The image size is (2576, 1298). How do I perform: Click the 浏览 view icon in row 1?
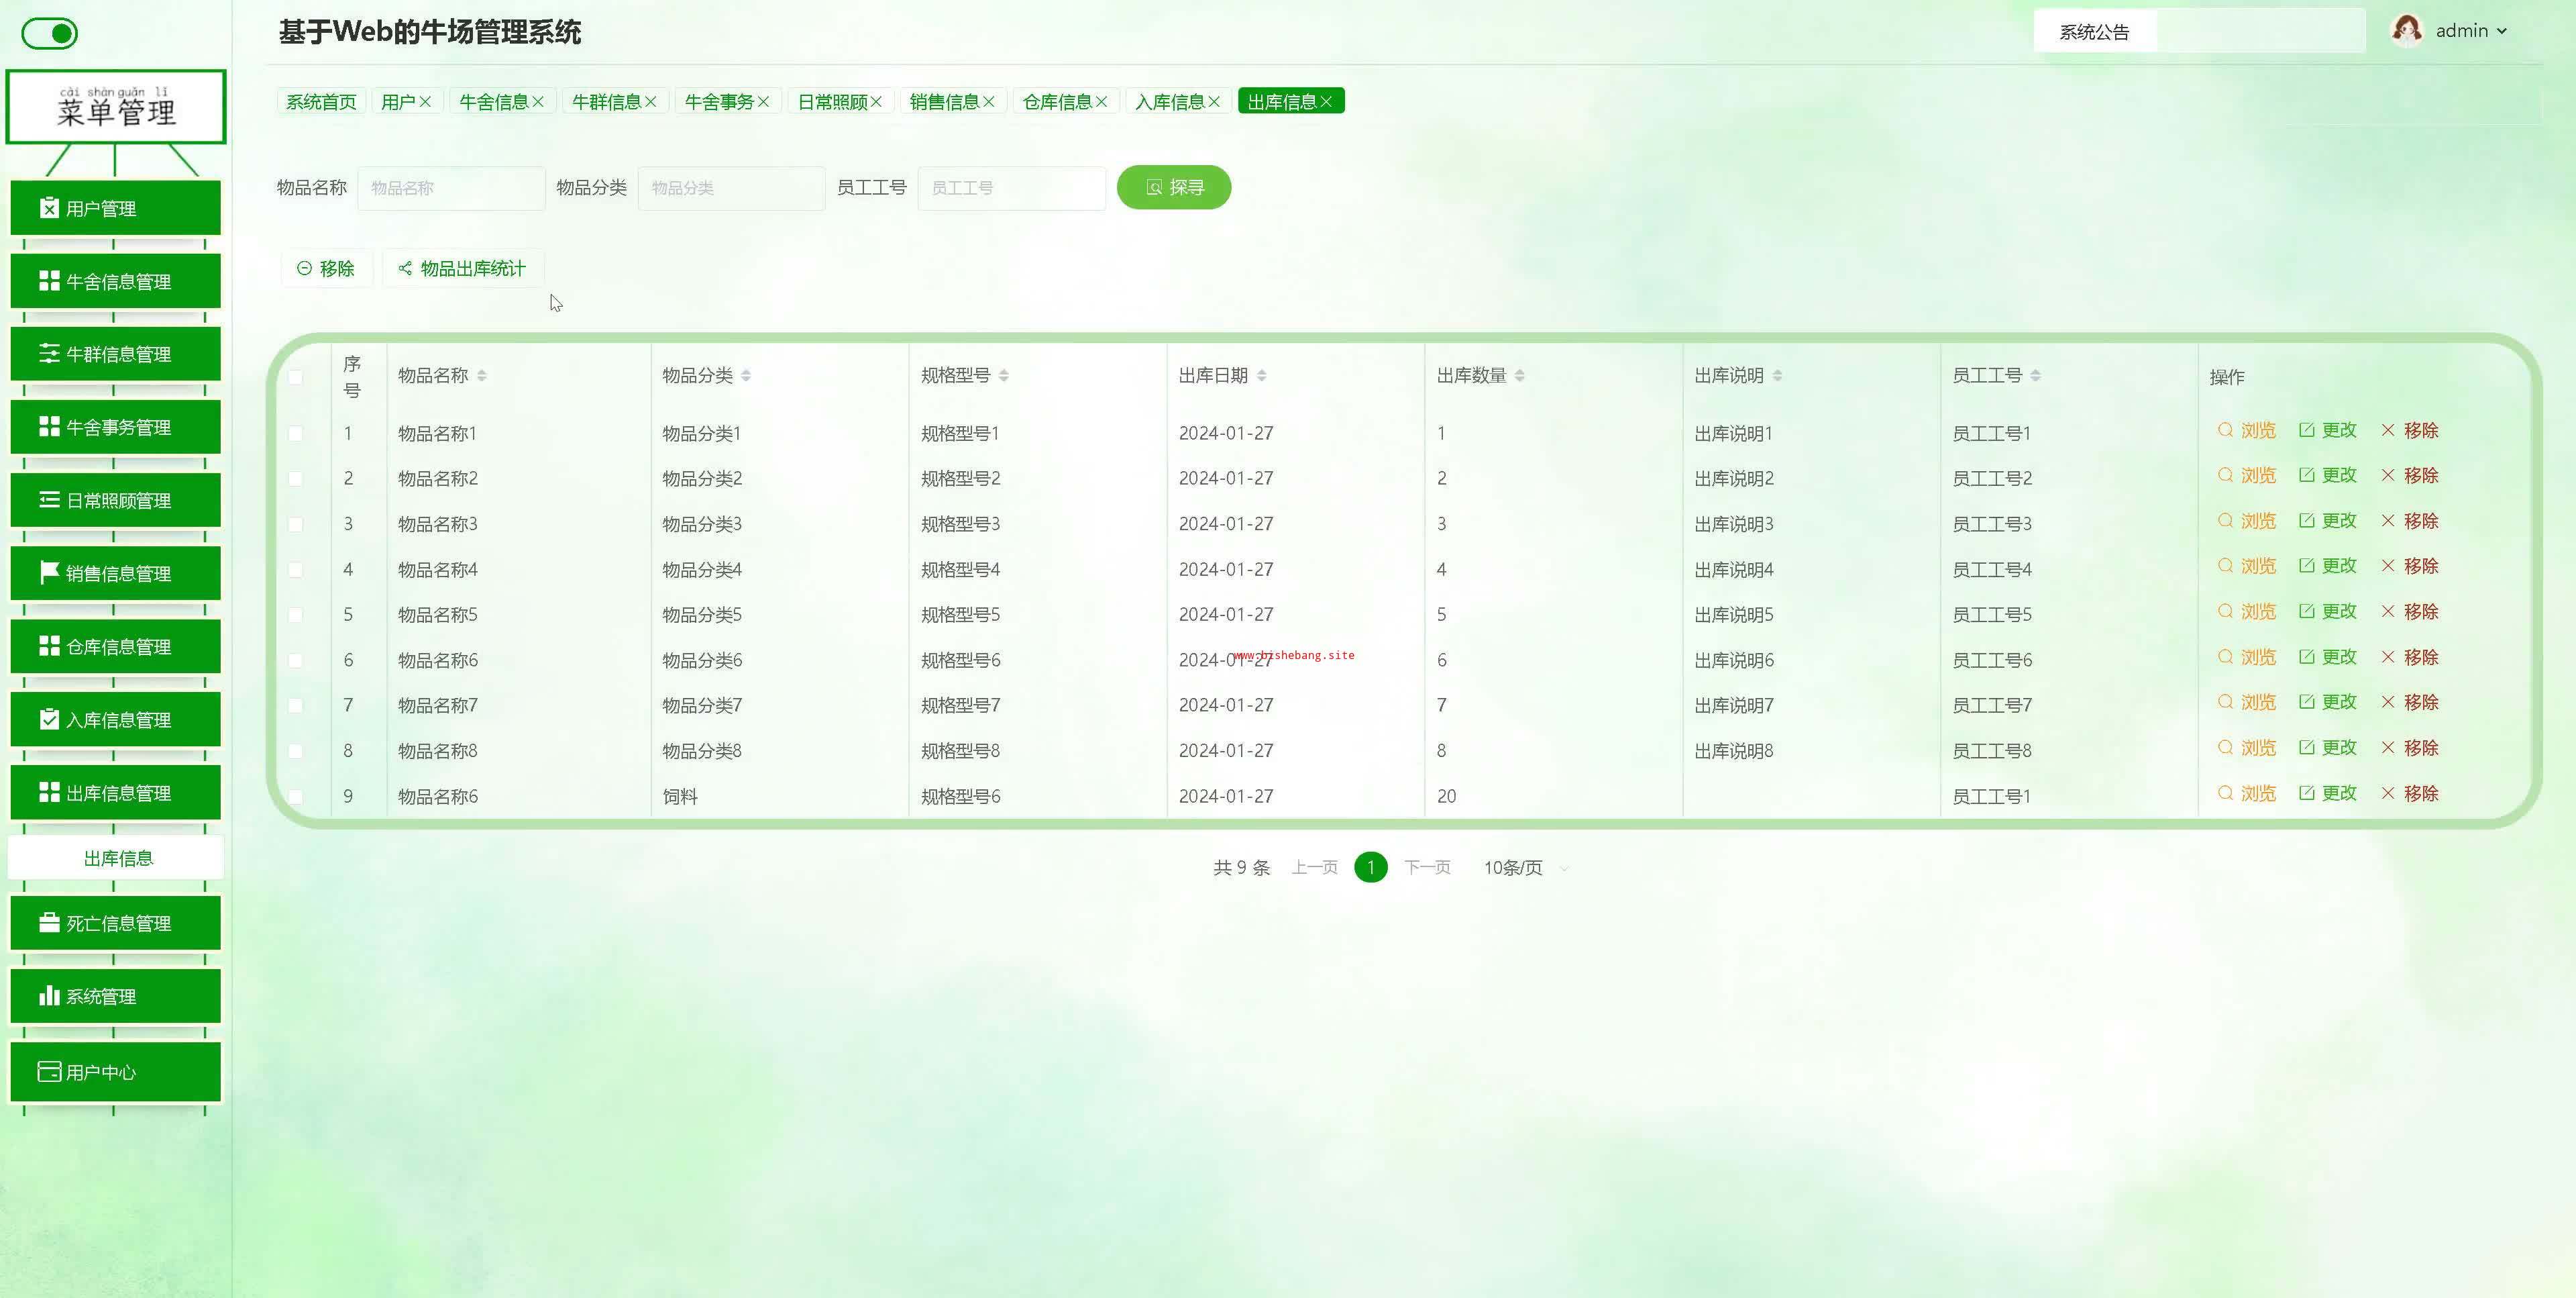[x=2225, y=430]
